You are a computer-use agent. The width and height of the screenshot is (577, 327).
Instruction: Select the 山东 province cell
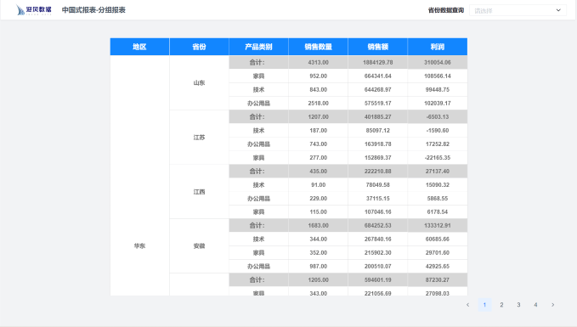199,82
